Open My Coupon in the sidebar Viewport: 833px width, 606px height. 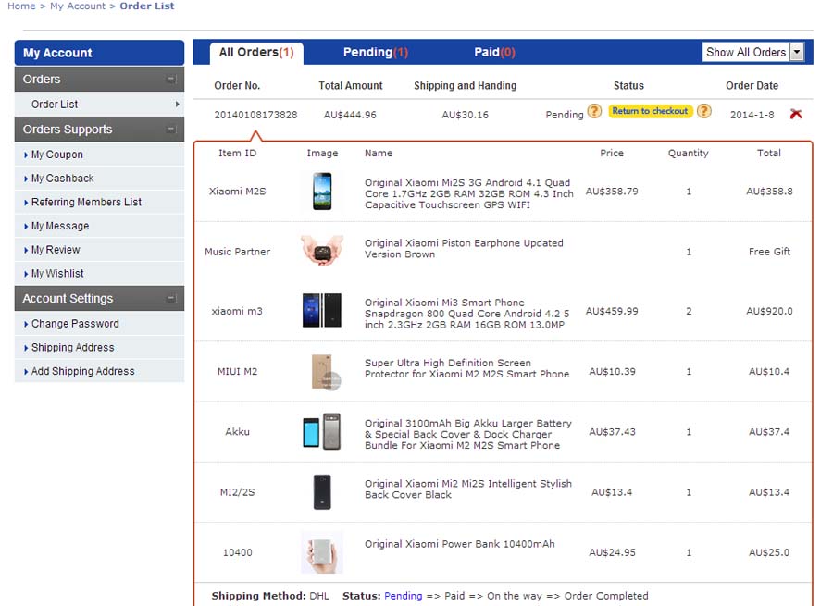(57, 155)
